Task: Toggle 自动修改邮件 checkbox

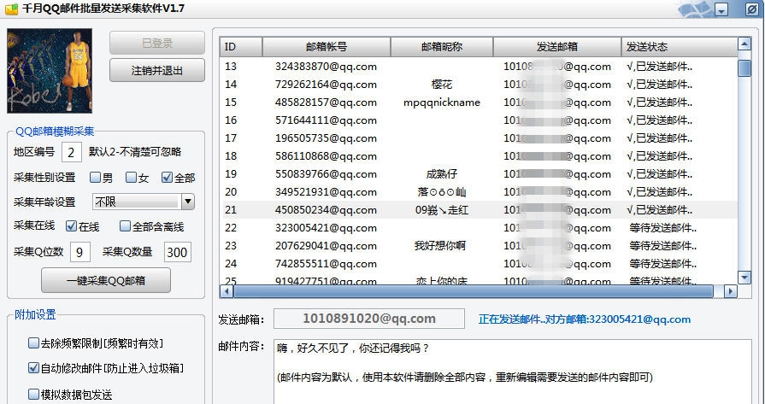Action: [x=33, y=368]
